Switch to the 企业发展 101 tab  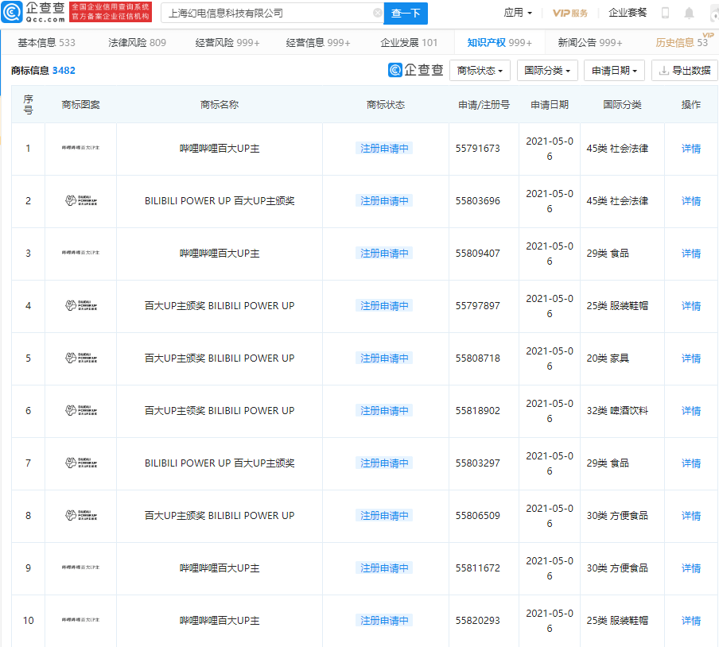[x=409, y=43]
